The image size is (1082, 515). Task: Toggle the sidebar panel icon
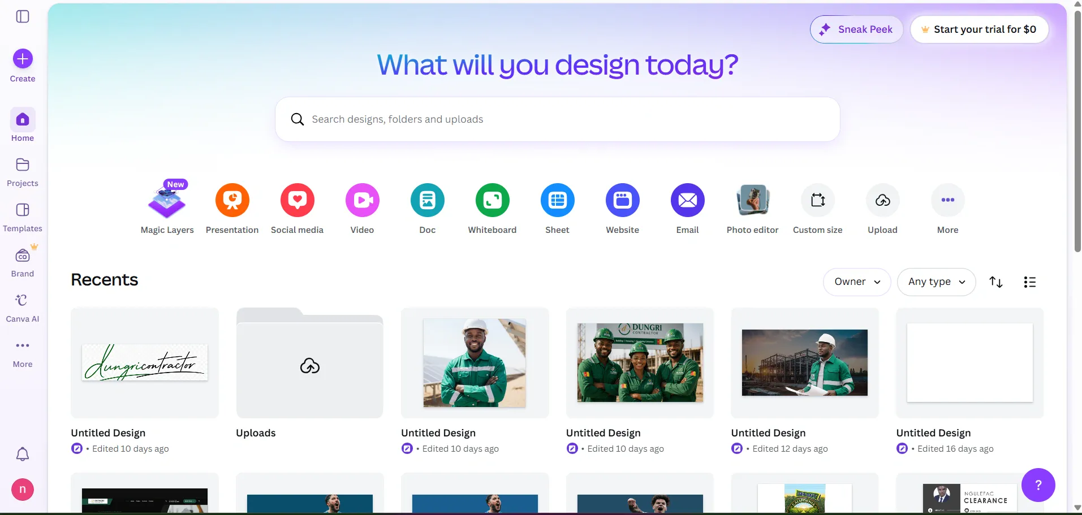click(x=23, y=16)
